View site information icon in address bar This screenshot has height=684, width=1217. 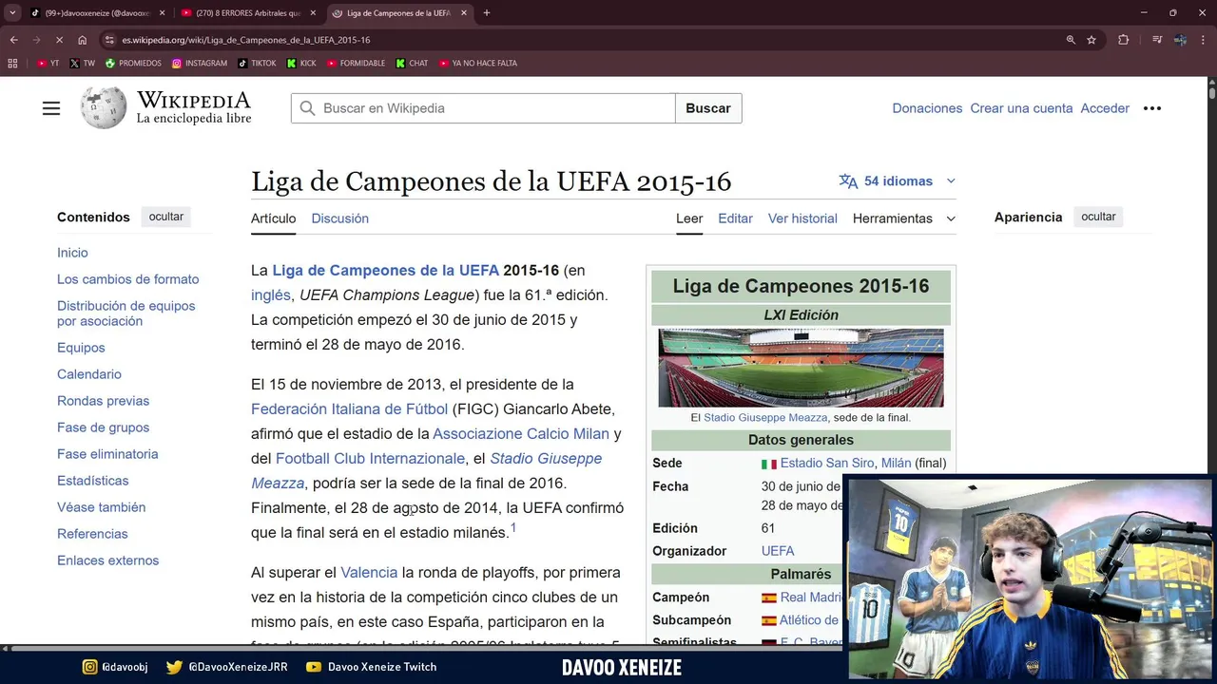(x=110, y=40)
